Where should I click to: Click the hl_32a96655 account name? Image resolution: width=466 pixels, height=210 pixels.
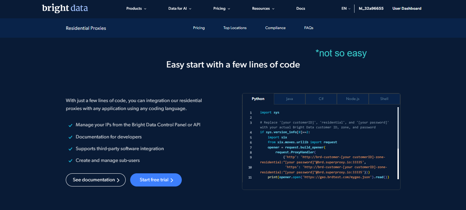(371, 9)
